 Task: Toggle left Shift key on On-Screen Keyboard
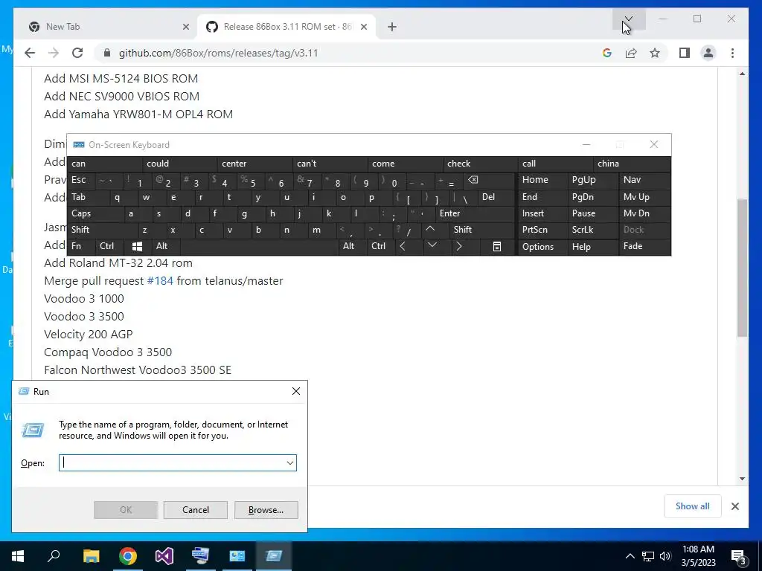pyautogui.click(x=102, y=230)
